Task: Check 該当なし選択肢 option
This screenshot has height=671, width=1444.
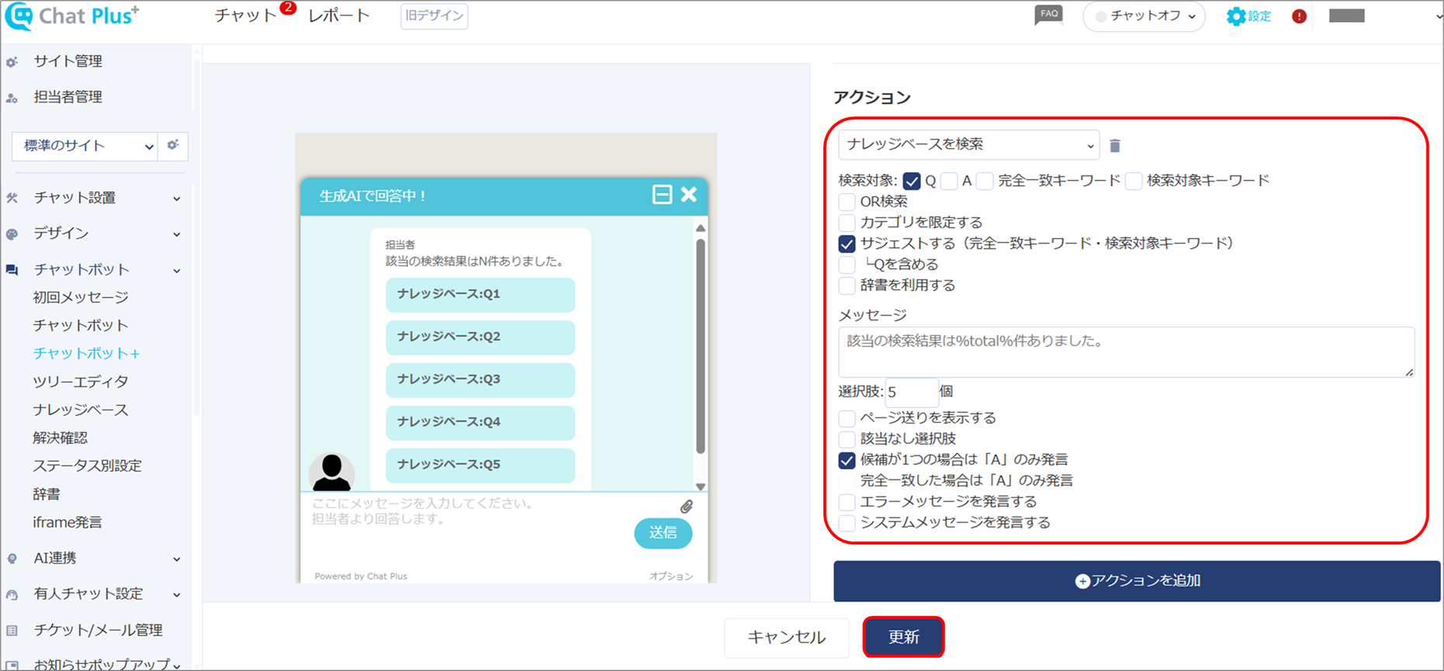Action: [x=847, y=439]
